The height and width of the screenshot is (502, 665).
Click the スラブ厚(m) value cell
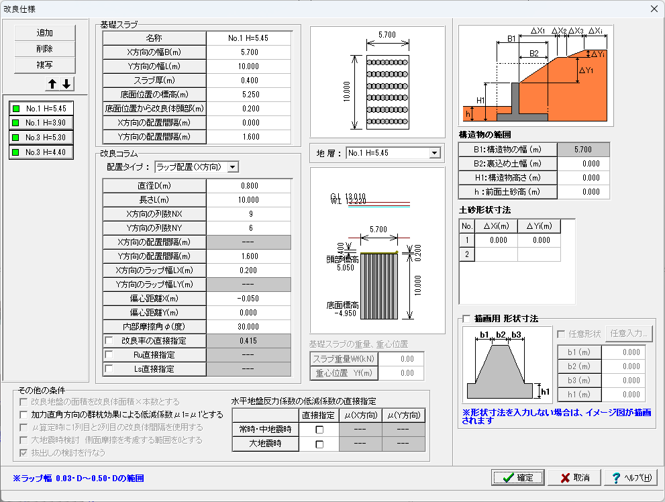(x=249, y=81)
